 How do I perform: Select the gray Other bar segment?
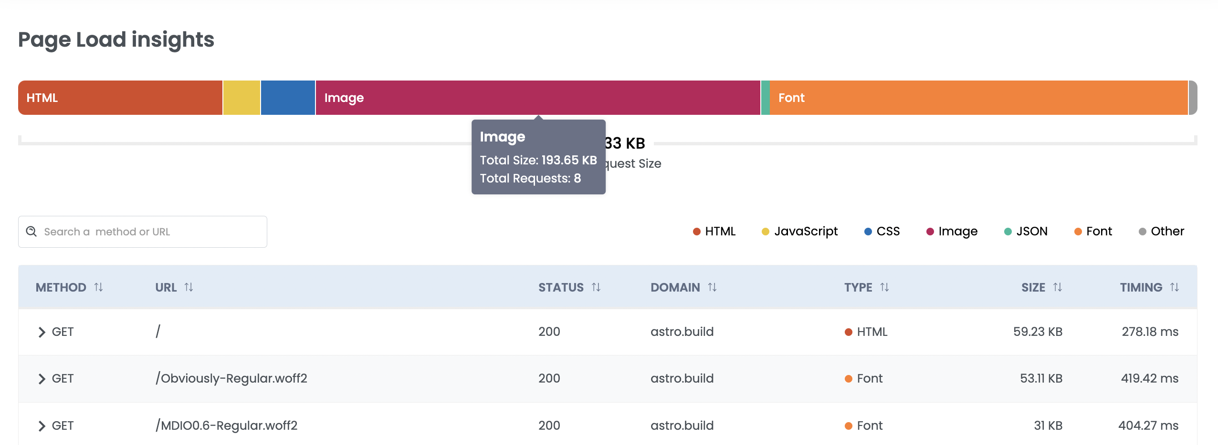(1193, 98)
